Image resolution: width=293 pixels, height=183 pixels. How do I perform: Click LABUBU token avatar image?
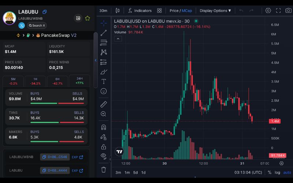point(10,18)
